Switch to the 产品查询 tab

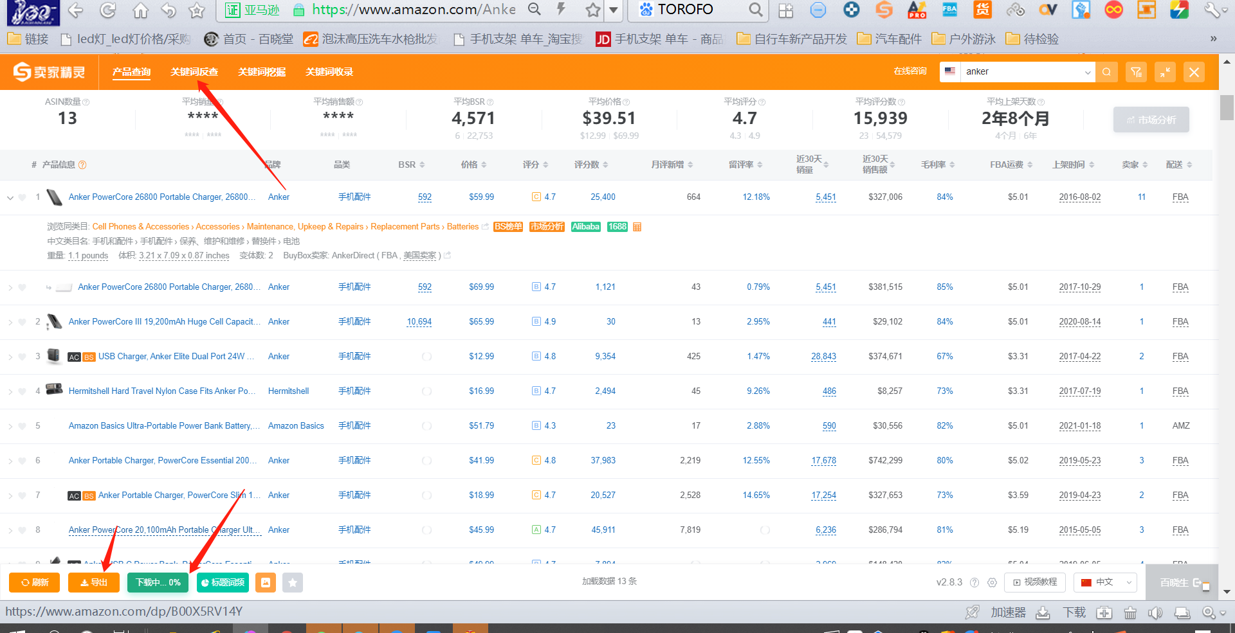coord(131,72)
